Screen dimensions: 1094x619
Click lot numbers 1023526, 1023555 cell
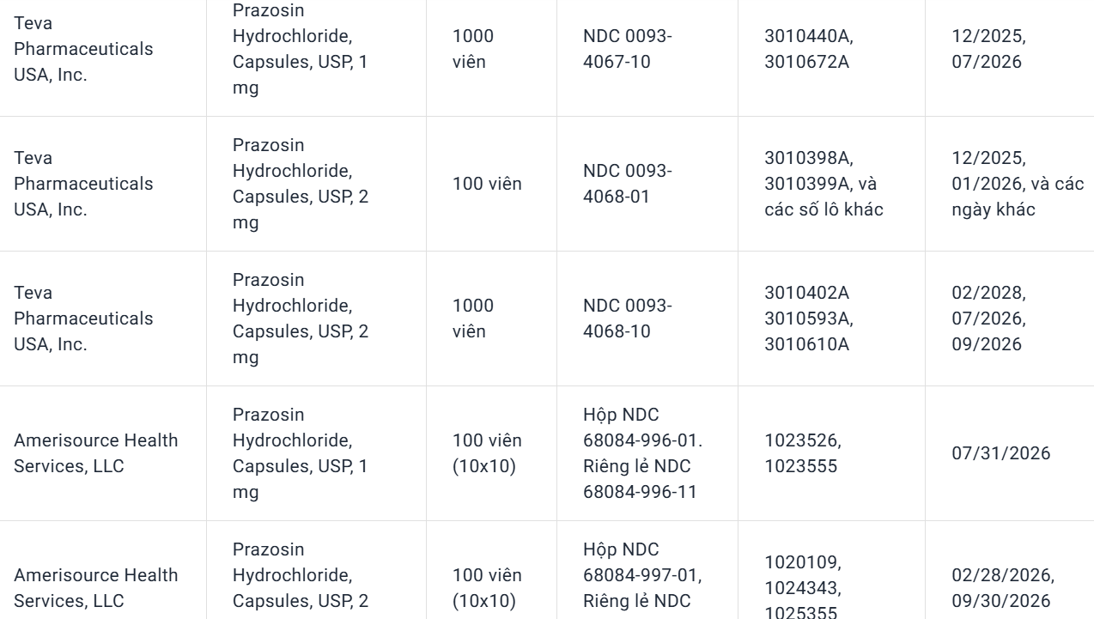[804, 453]
